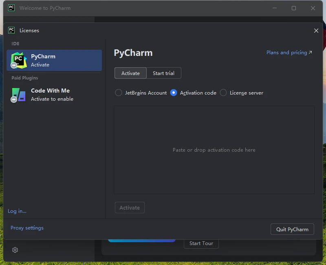Select the PyCharm IDE entry in sidebar
326x265 pixels.
(x=54, y=60)
